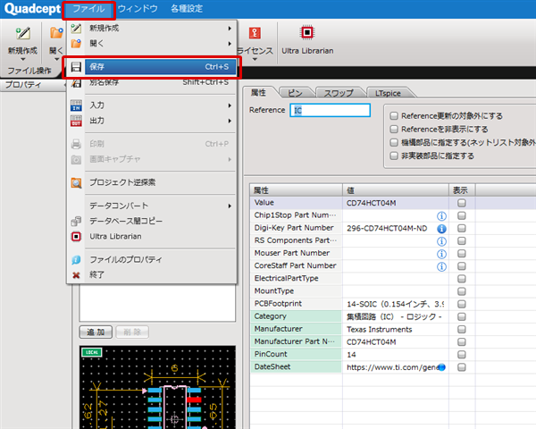The width and height of the screenshot is (536, 429).
Task: Click the 別名保存 icon in menu
Action: tap(76, 83)
